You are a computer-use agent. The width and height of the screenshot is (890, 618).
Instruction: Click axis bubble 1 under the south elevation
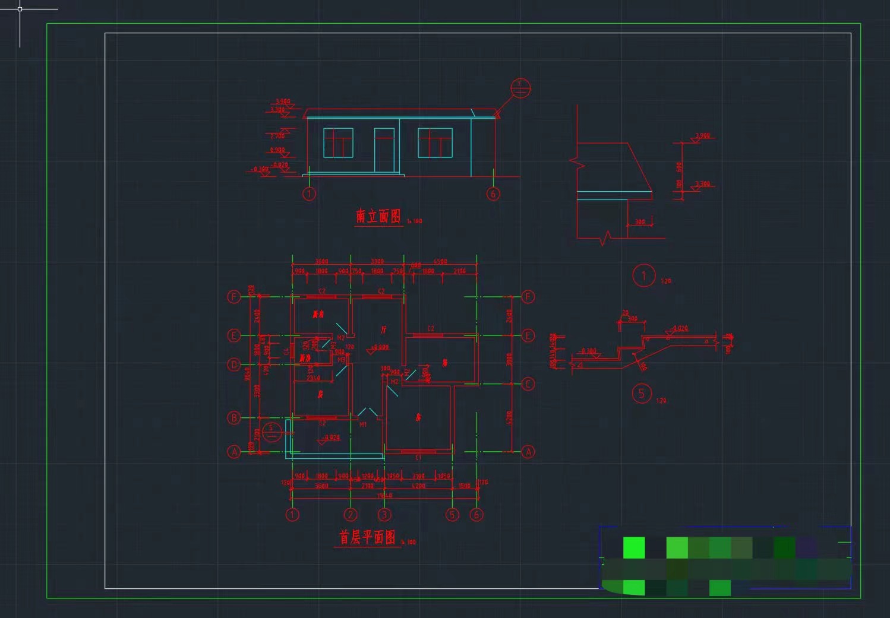click(309, 194)
